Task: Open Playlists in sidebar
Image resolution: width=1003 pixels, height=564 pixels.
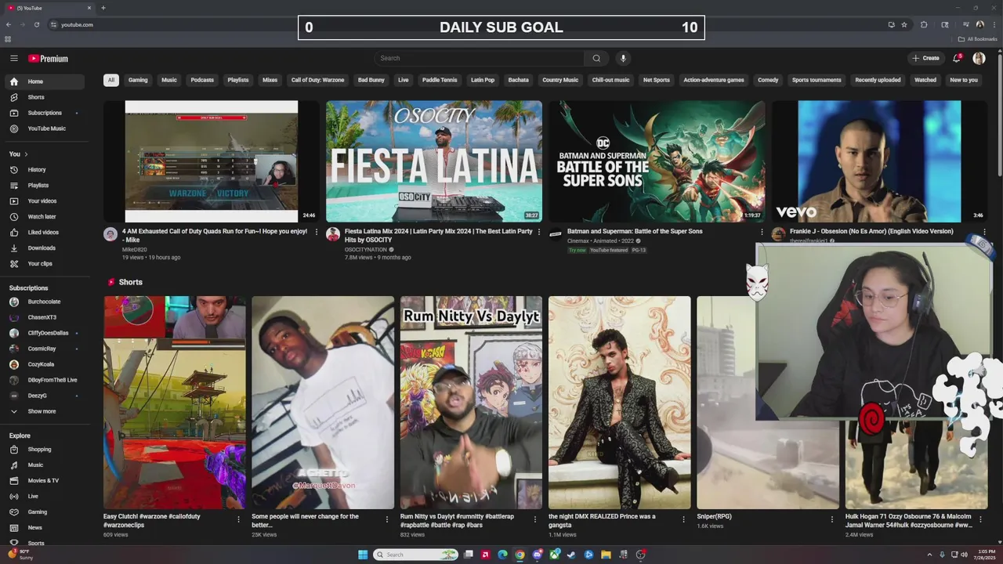Action: pos(44,185)
